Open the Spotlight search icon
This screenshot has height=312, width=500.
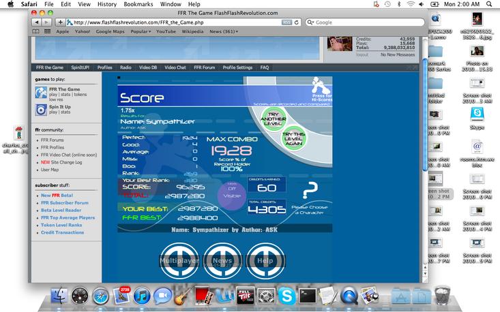(x=489, y=4)
